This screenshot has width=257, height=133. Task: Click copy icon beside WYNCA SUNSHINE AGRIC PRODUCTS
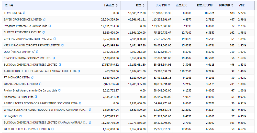pos(90,110)
